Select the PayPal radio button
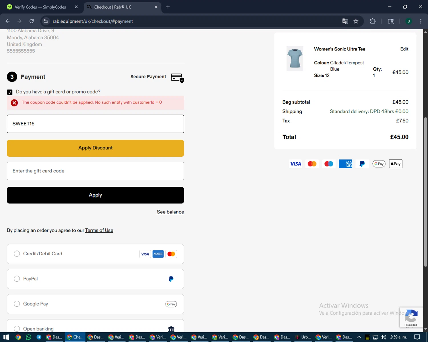 17,279
